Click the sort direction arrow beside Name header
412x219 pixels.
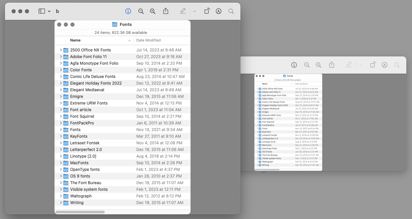pos(129,40)
